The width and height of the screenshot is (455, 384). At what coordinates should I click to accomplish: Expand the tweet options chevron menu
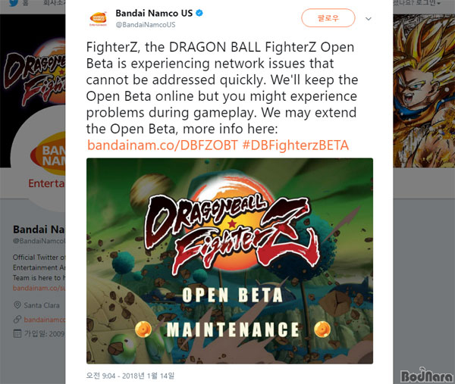[x=369, y=19]
